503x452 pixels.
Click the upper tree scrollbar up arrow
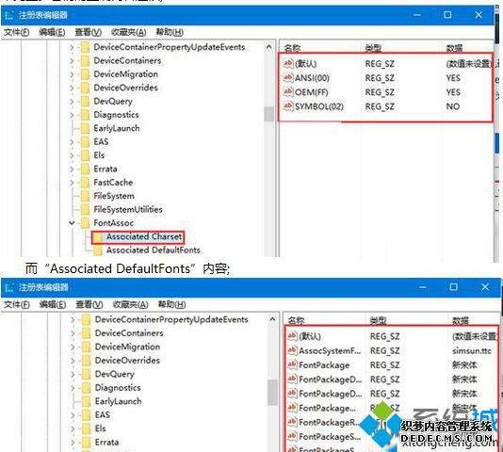click(x=268, y=47)
